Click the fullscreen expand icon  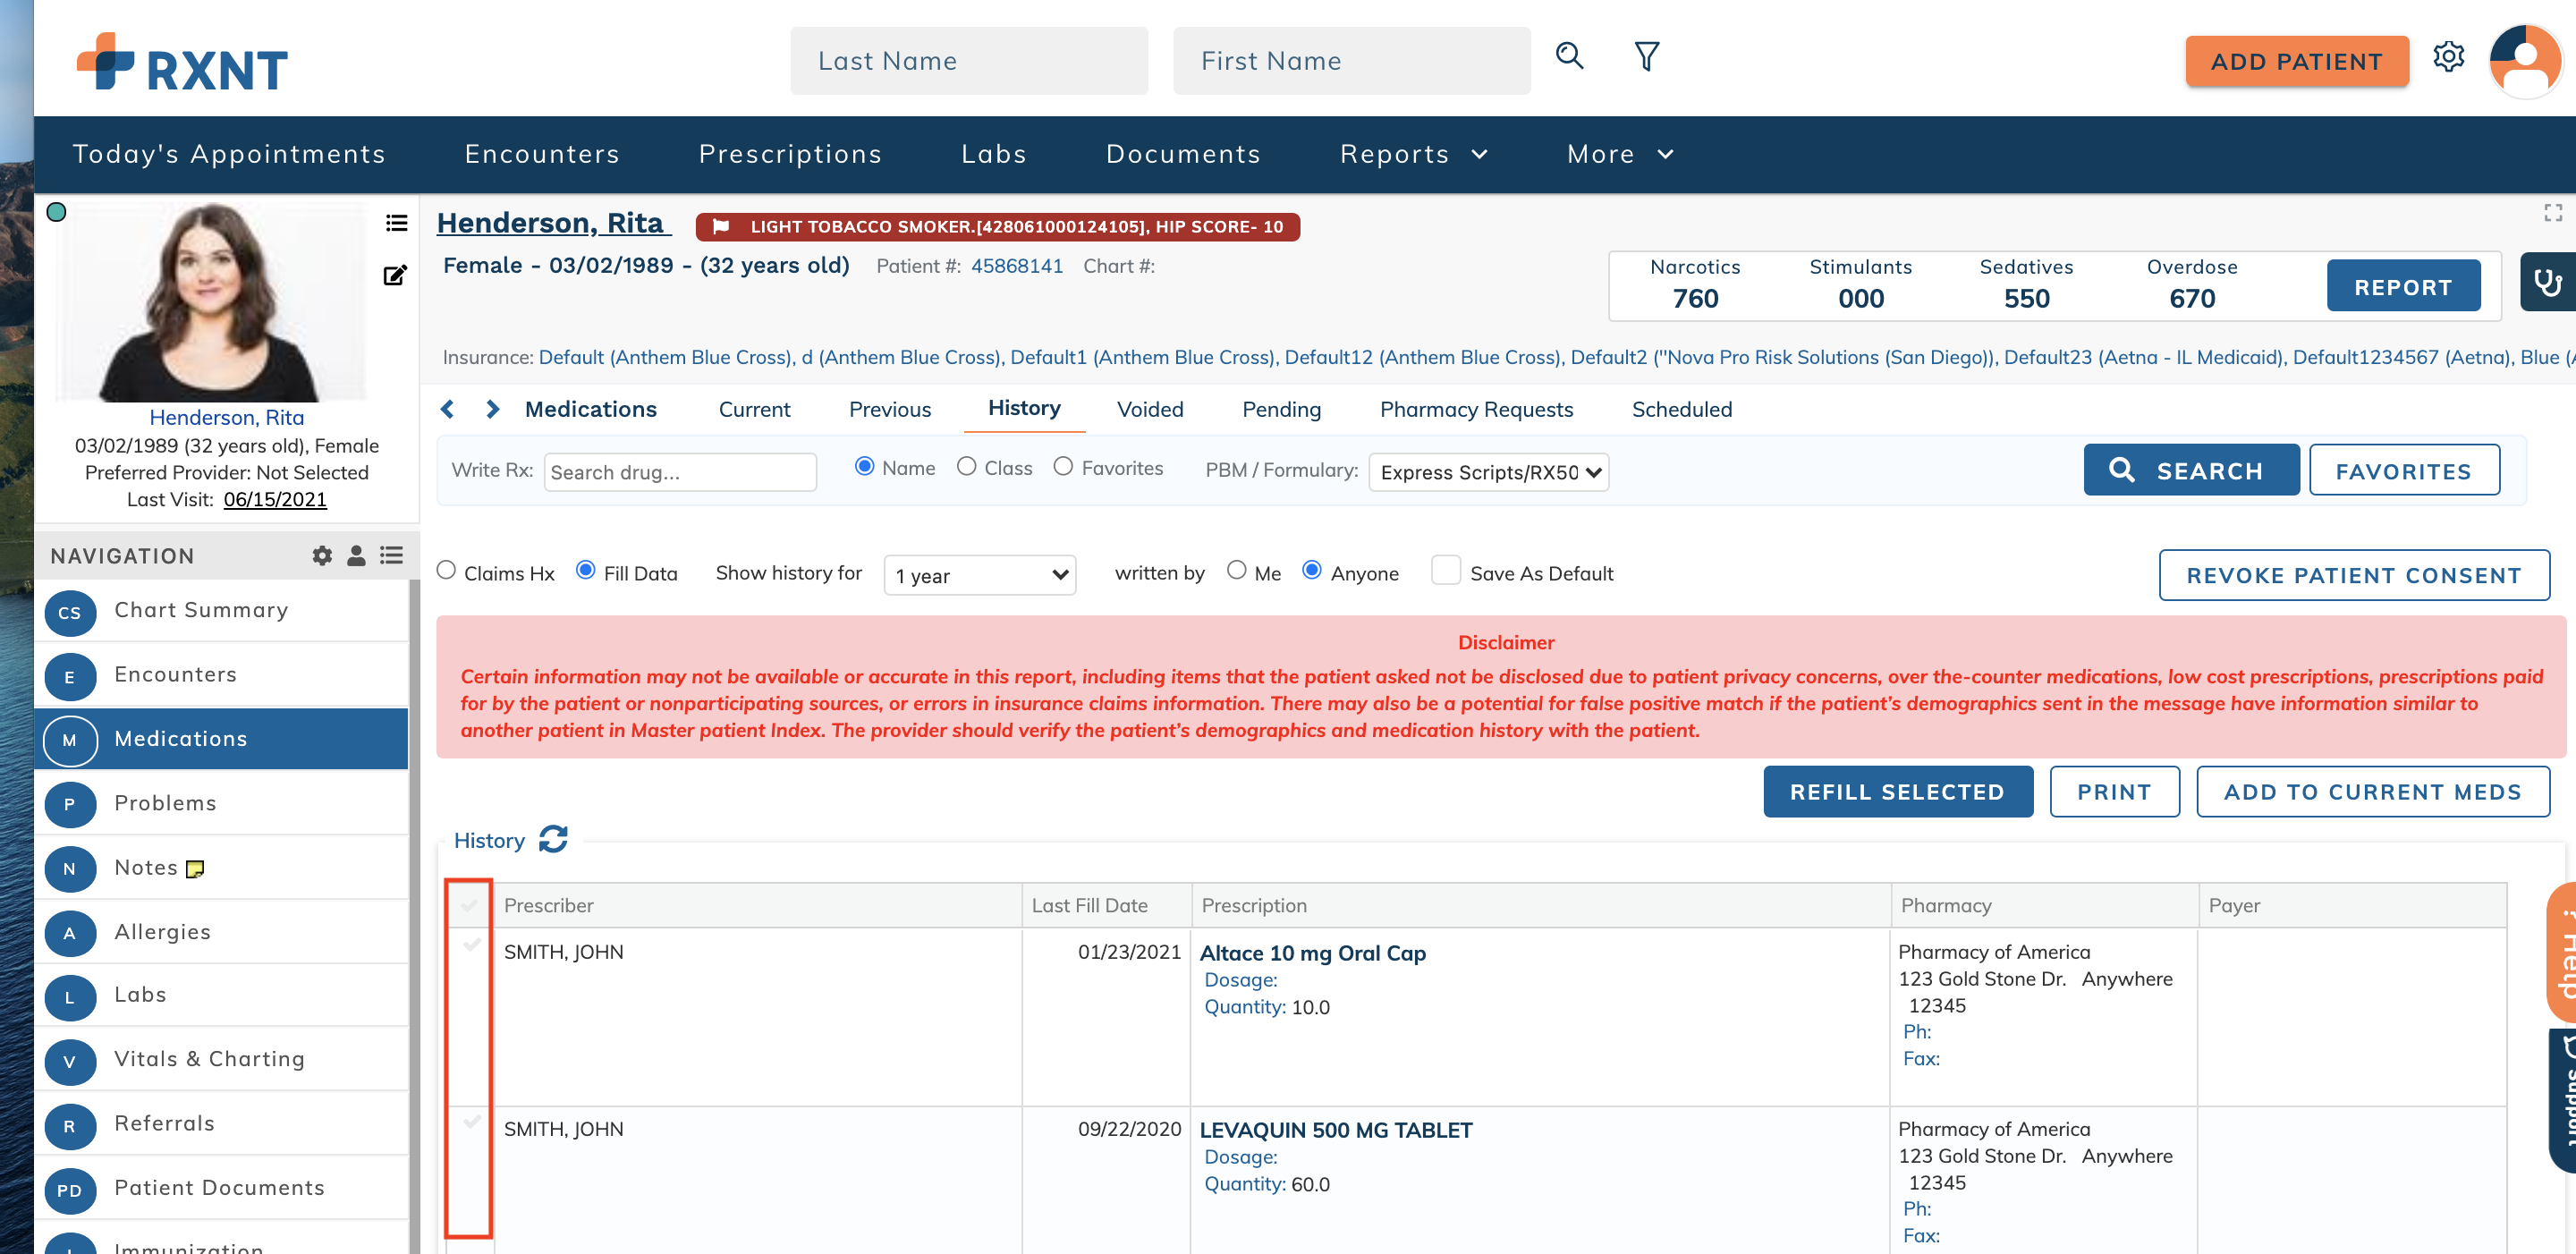(2552, 213)
